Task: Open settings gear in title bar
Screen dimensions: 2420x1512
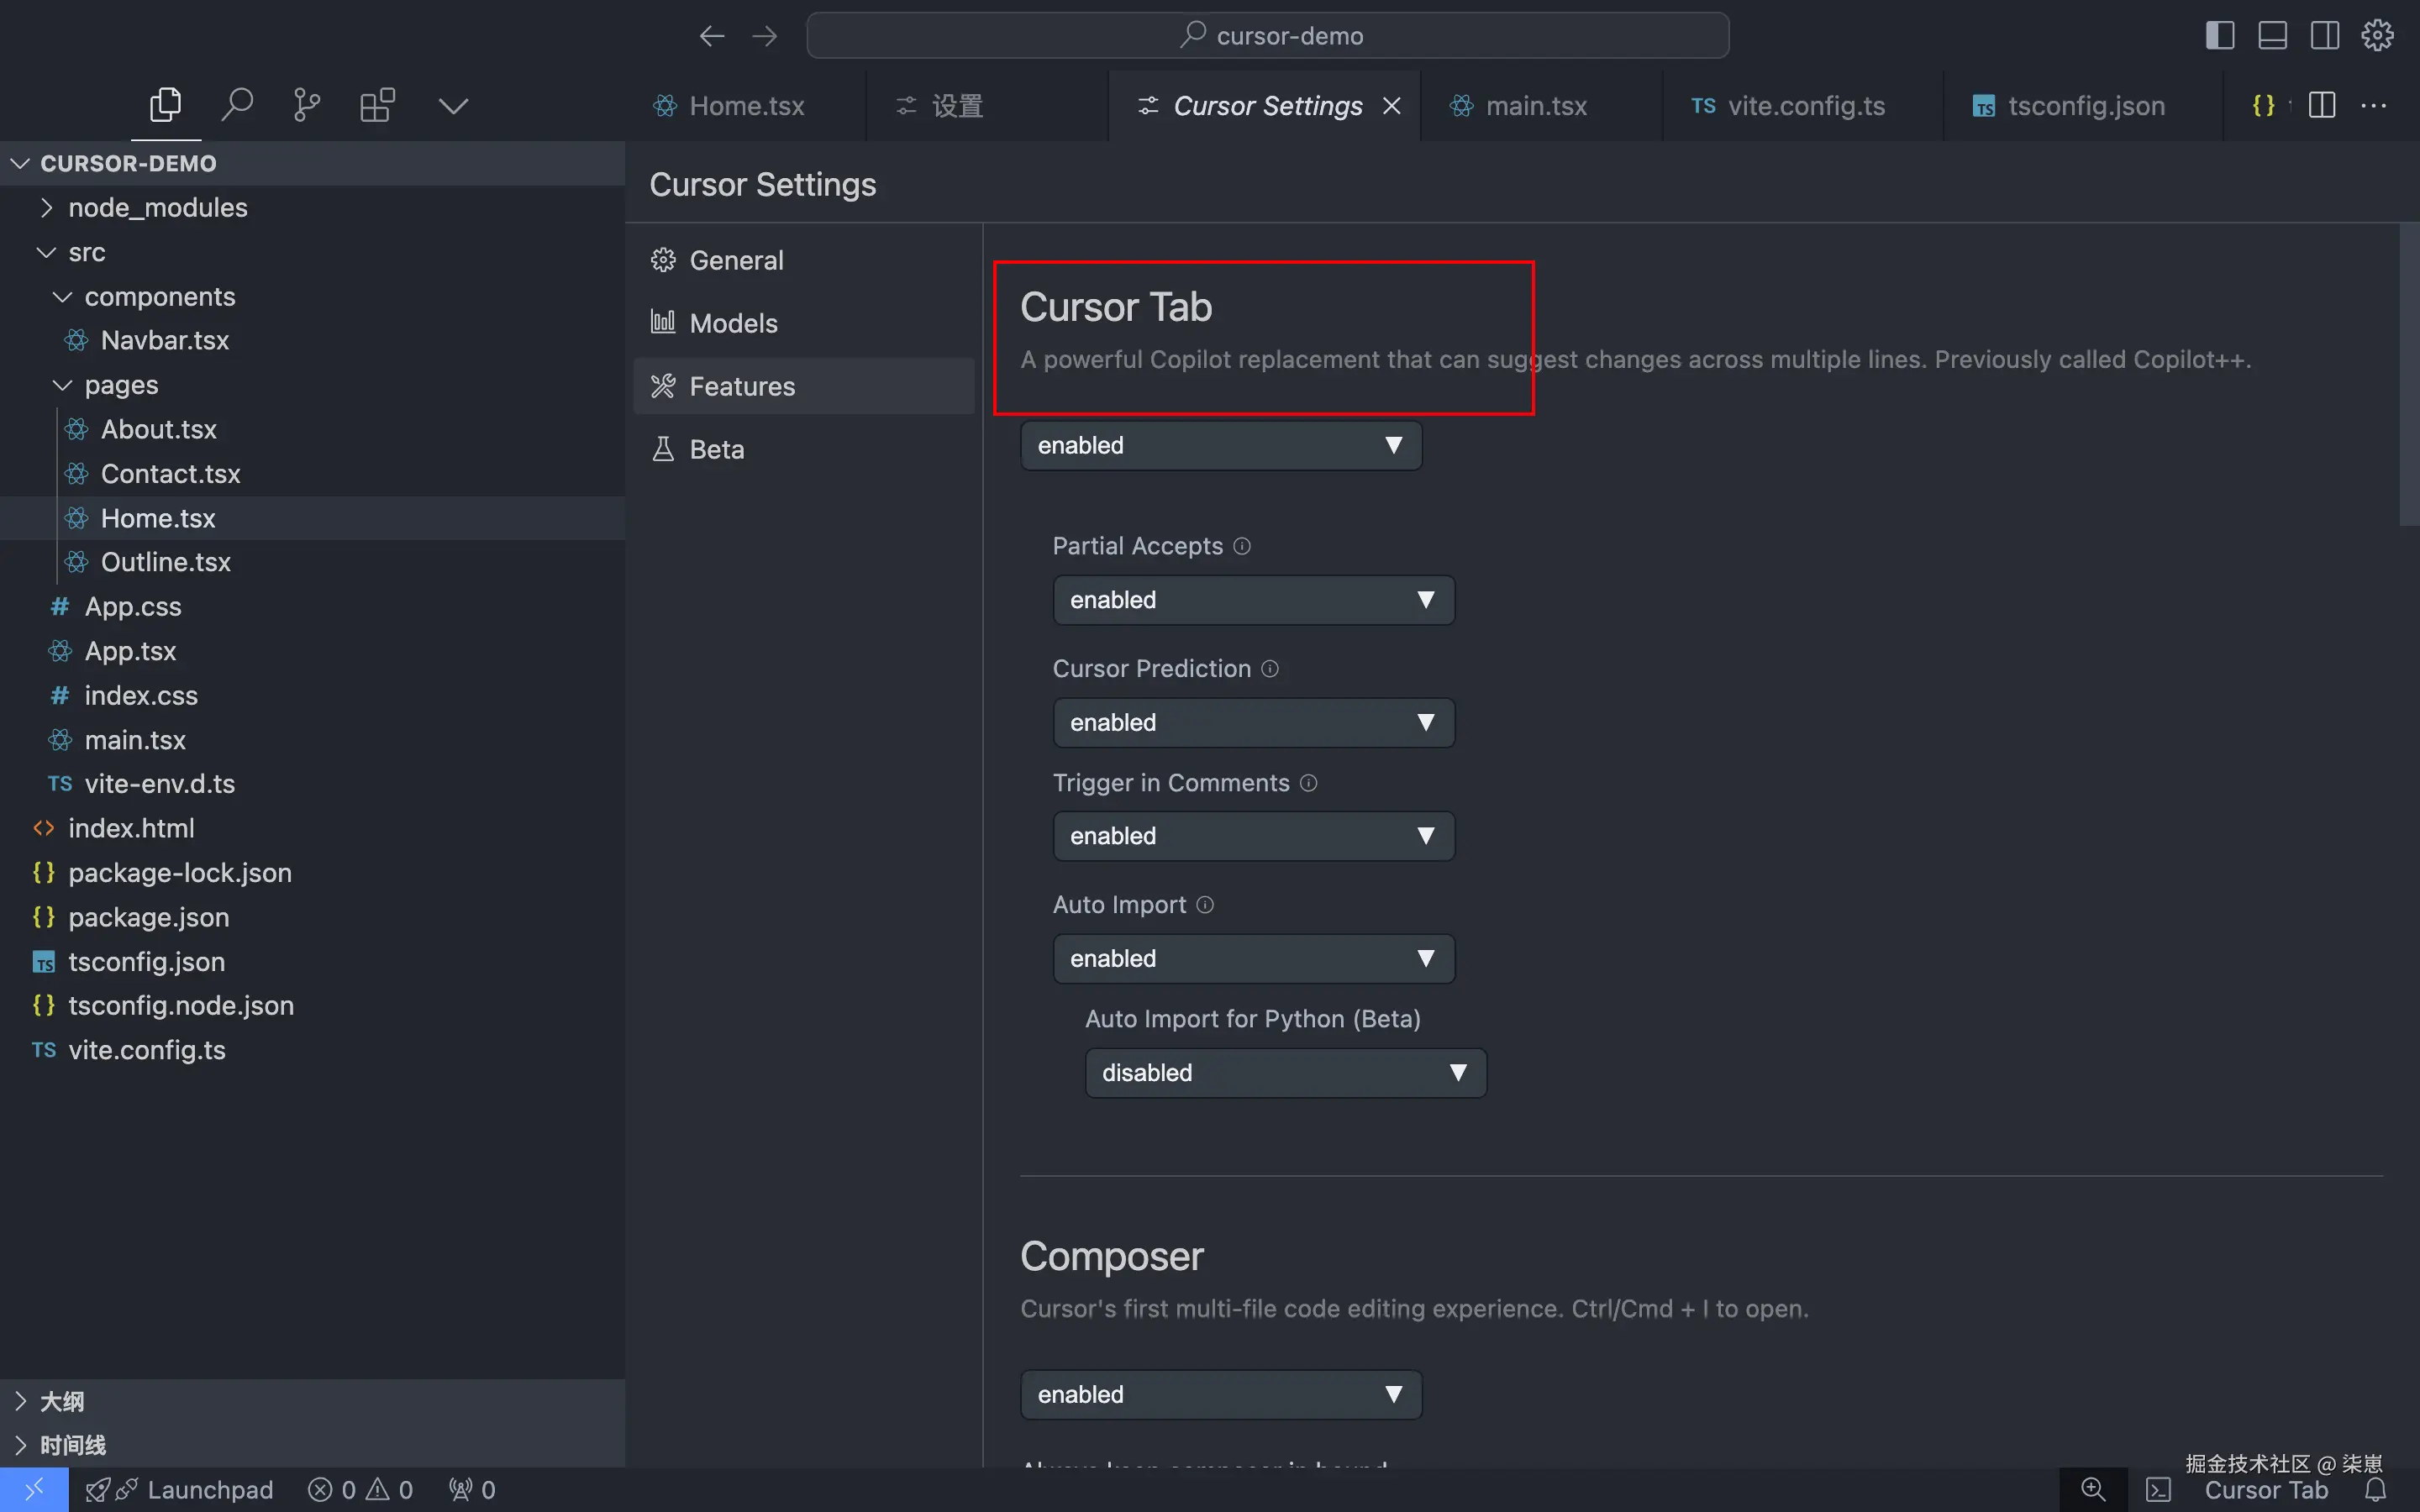Action: tap(2377, 36)
